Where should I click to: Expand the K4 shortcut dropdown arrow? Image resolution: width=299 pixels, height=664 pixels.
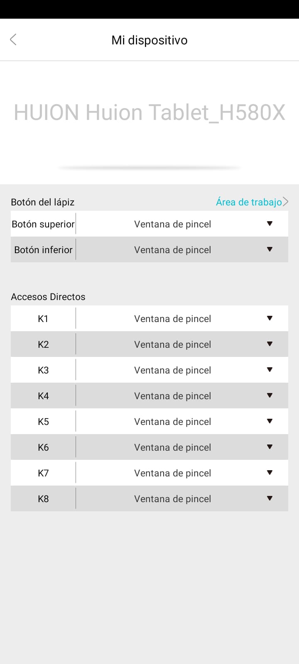(x=270, y=395)
